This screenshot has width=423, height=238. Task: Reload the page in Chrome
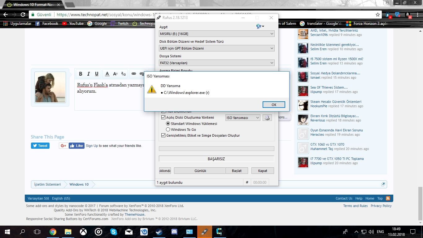coord(23,15)
